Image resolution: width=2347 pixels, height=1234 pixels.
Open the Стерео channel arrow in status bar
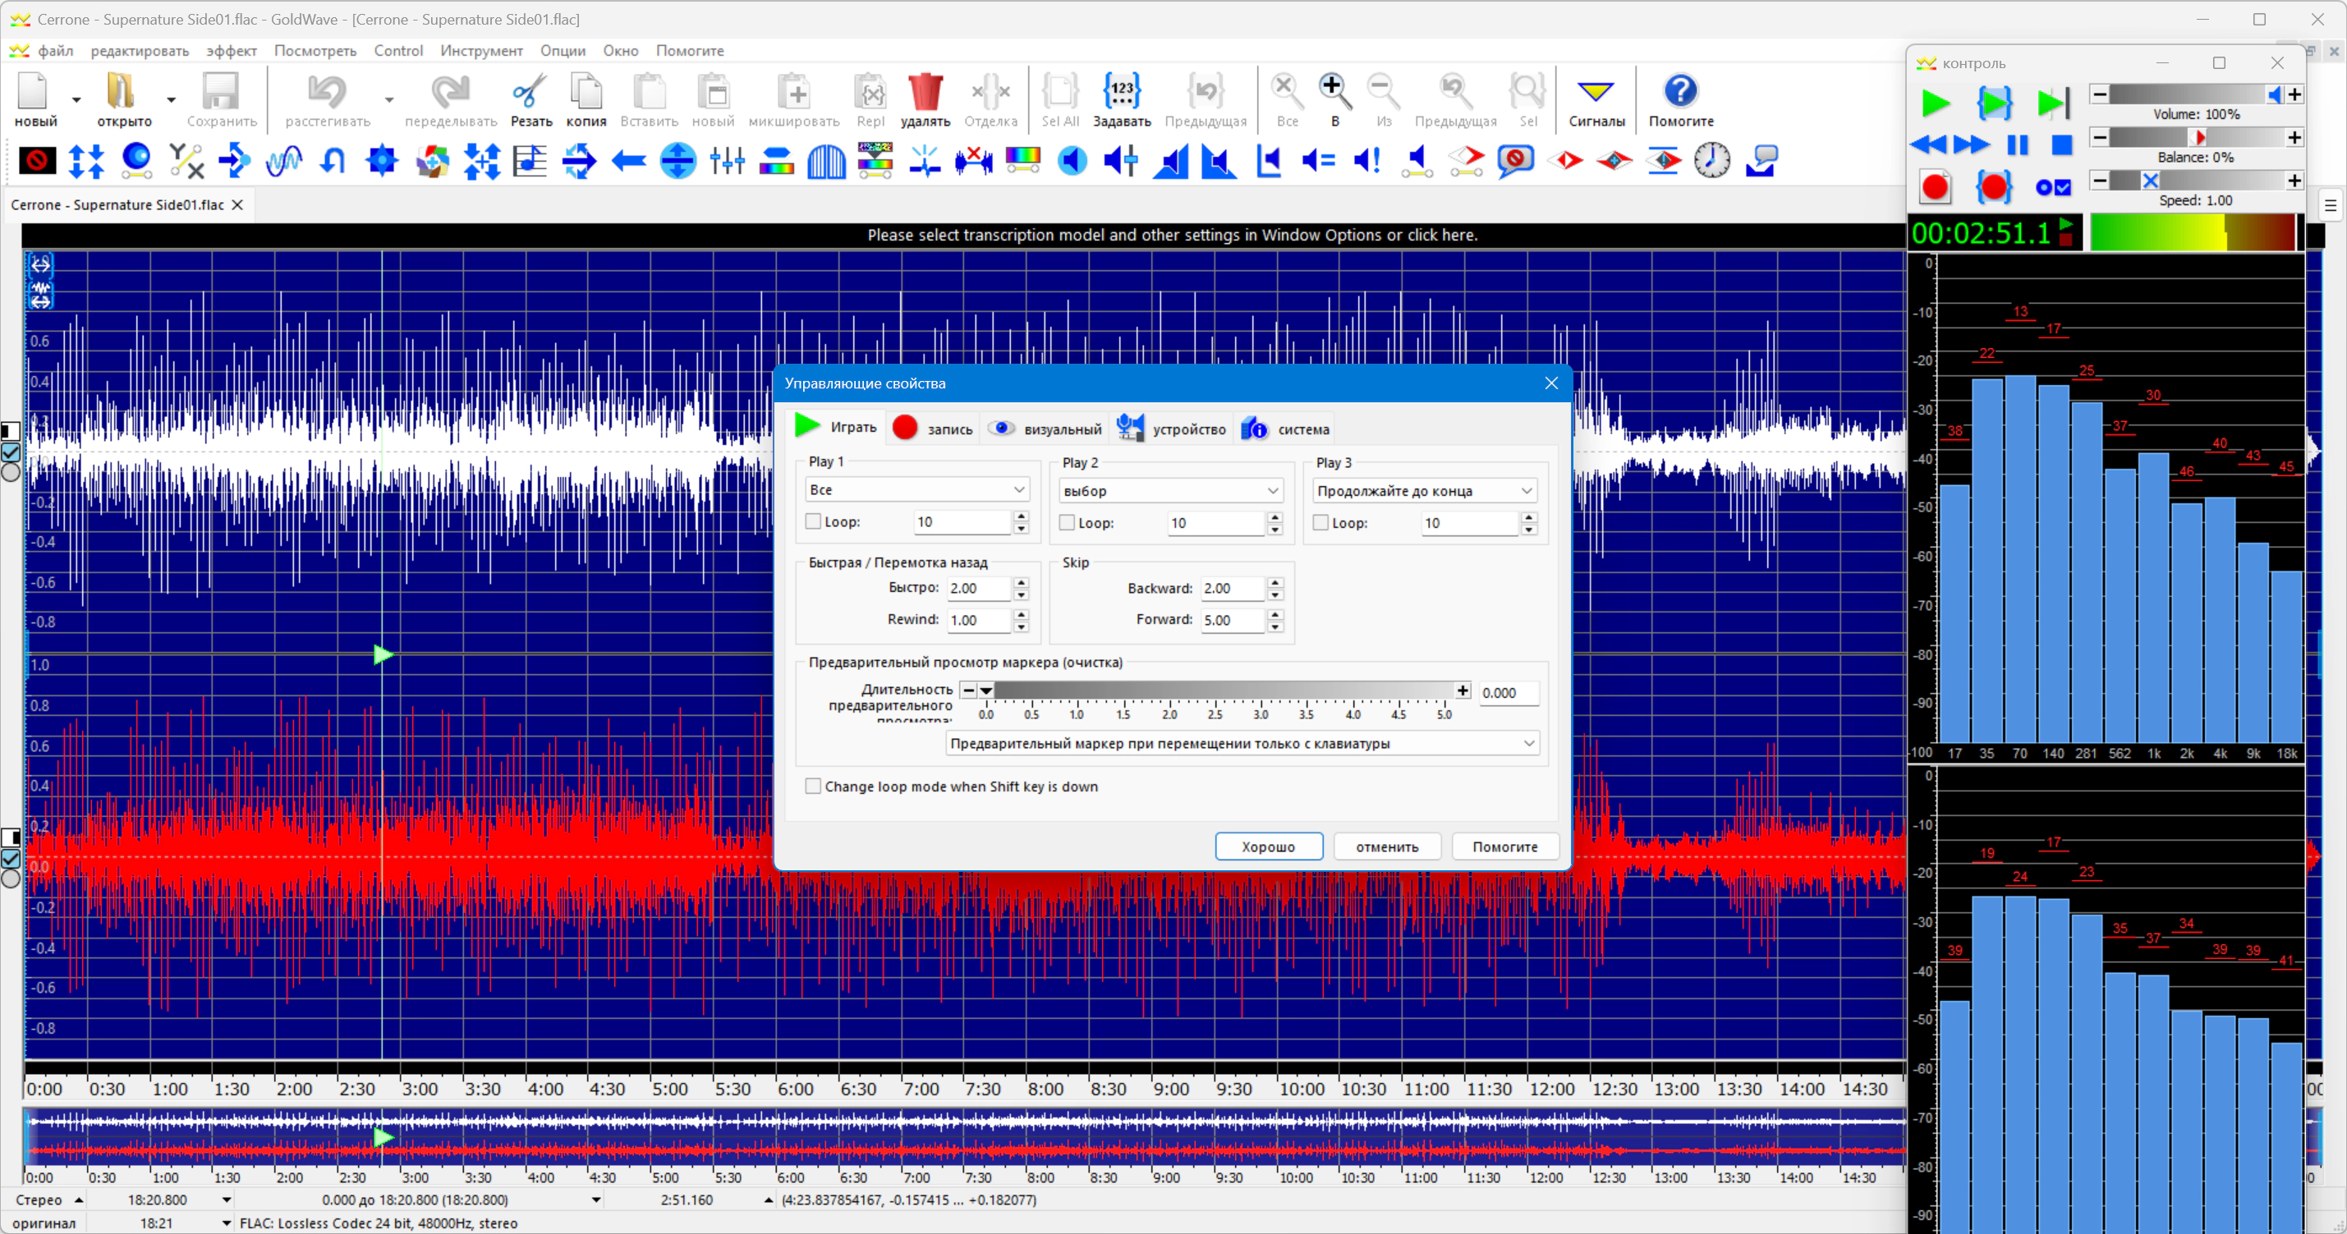coord(78,1200)
